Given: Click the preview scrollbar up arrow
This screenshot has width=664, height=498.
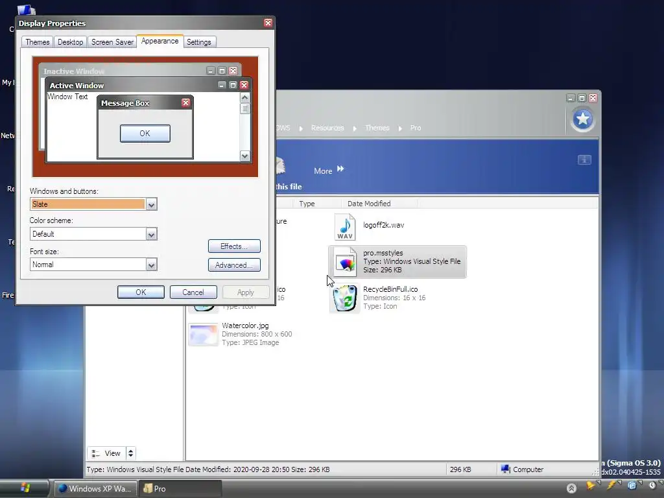Looking at the screenshot, I should [x=244, y=98].
